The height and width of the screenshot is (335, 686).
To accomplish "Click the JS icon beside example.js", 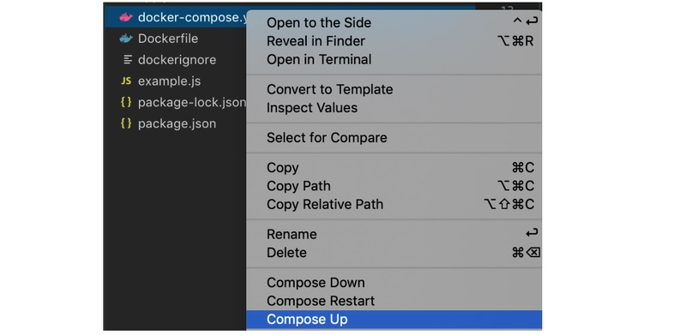I will click(x=126, y=81).
